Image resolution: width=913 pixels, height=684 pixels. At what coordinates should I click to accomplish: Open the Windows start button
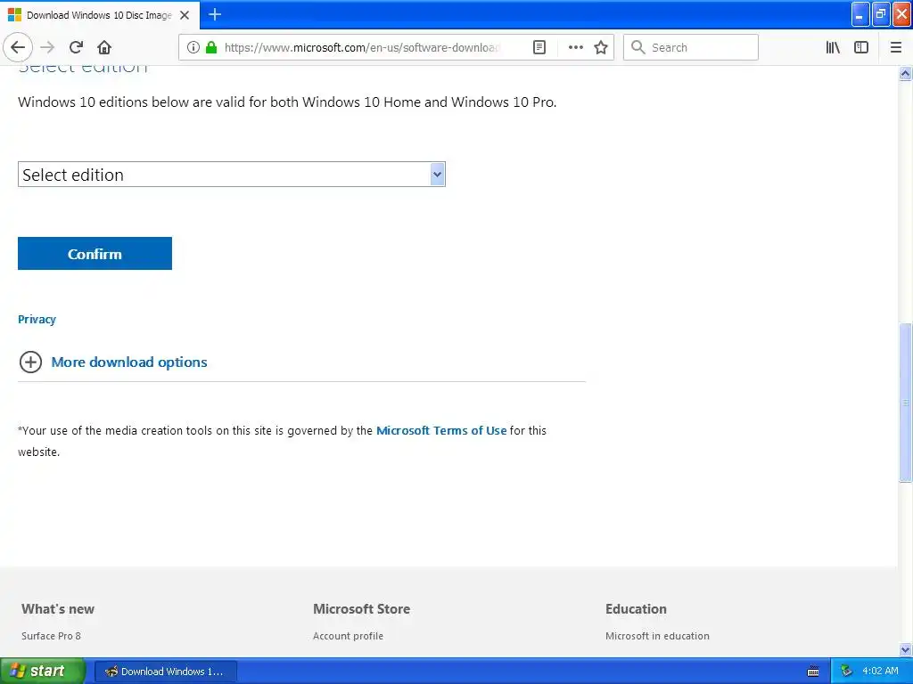click(x=43, y=671)
